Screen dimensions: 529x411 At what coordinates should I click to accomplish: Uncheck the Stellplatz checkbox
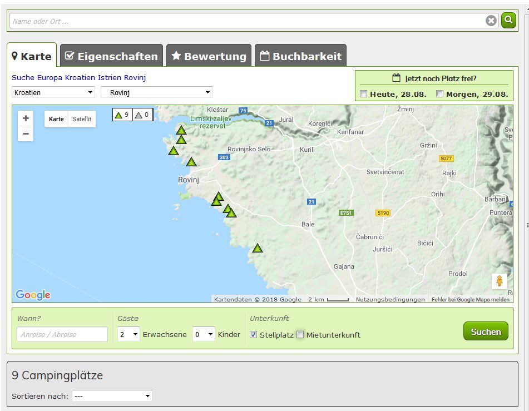pos(254,335)
